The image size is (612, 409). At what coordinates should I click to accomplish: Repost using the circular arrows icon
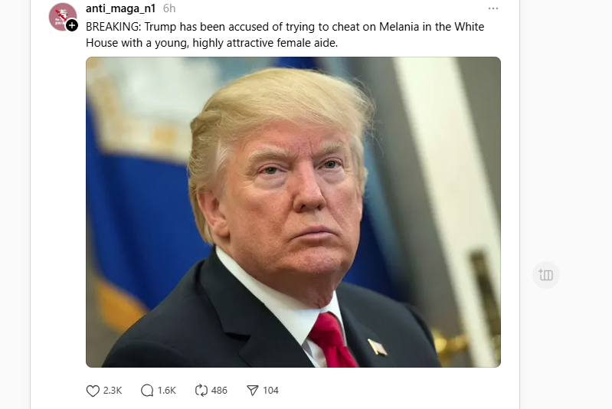tap(201, 391)
